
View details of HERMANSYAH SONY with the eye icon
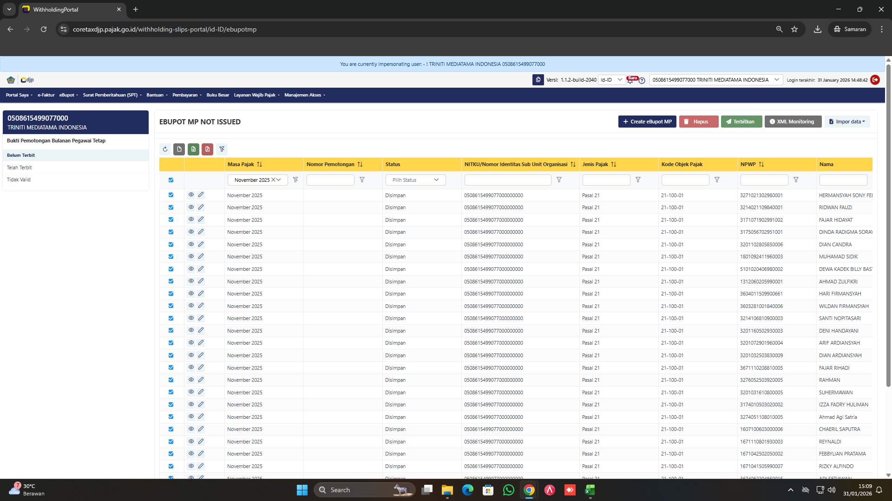191,195
